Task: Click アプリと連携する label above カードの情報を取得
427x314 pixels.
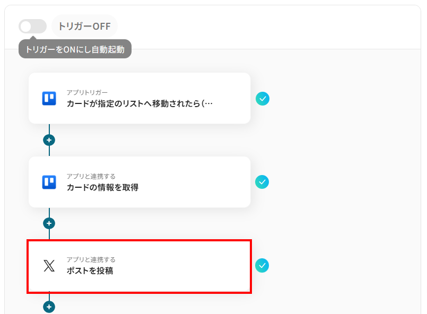Action: coord(91,177)
